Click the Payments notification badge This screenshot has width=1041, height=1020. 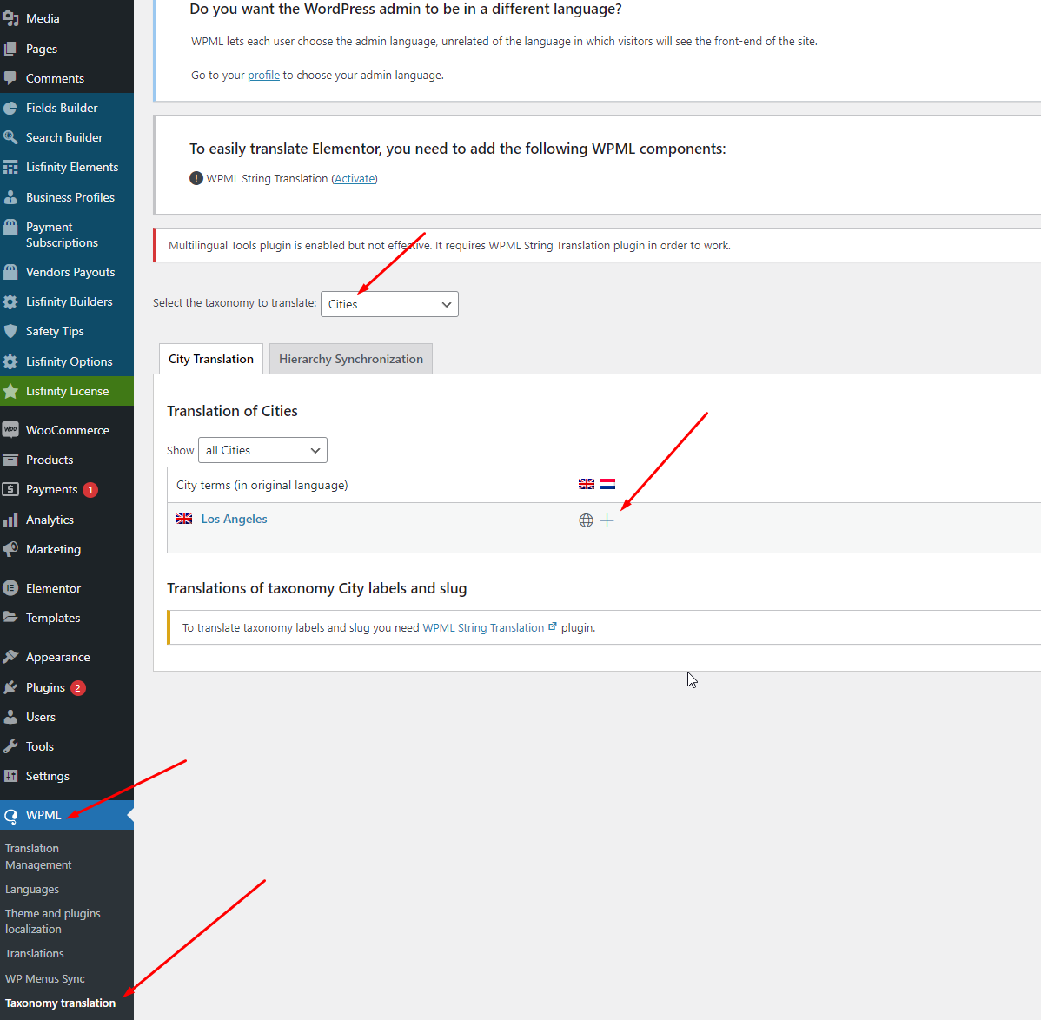coord(90,490)
